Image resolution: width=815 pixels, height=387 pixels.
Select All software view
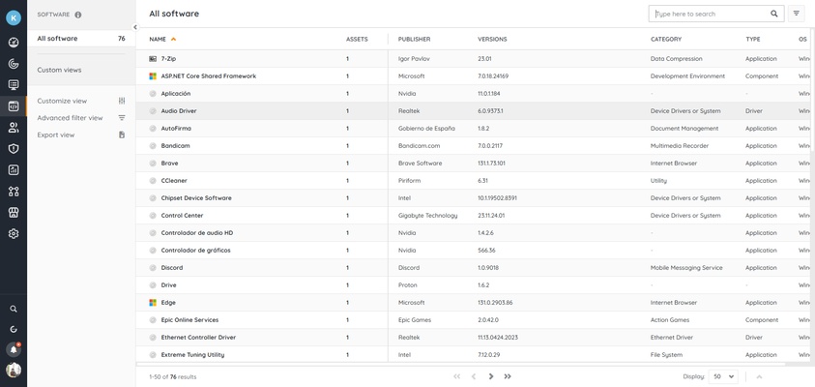pyautogui.click(x=81, y=39)
